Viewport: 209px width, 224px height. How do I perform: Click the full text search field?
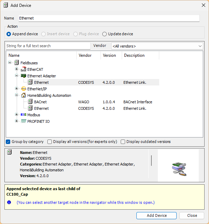pos(48,46)
